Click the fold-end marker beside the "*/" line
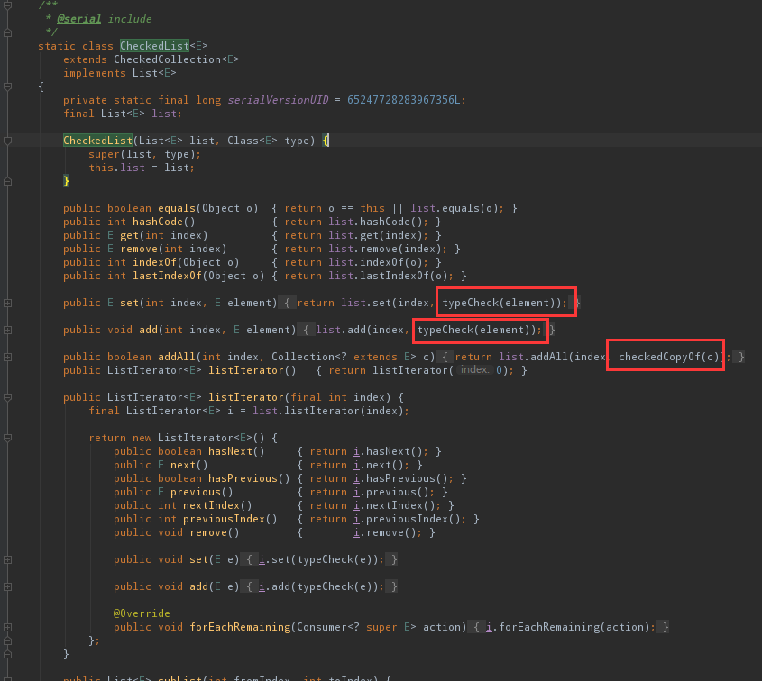Image resolution: width=762 pixels, height=681 pixels. (x=8, y=33)
